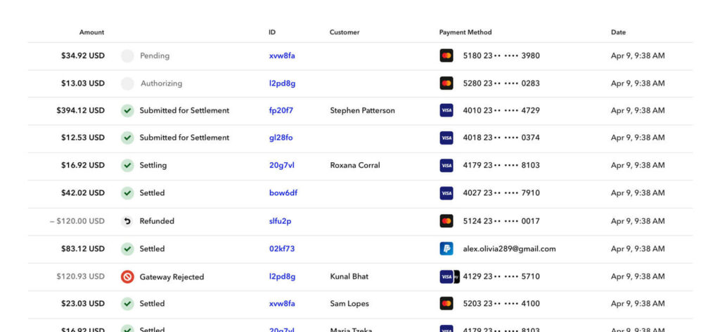Click the Amount column header
The width and height of the screenshot is (720, 332).
pyautogui.click(x=92, y=32)
